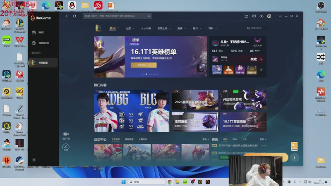Click the magnifier in the header search bar

(149, 16)
